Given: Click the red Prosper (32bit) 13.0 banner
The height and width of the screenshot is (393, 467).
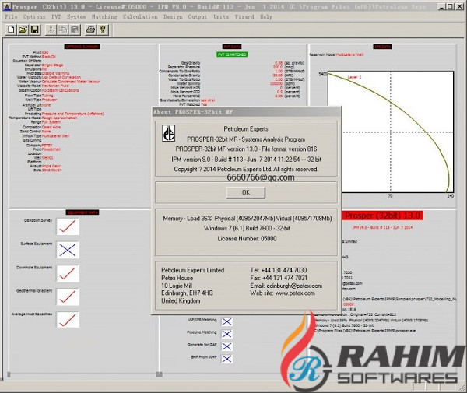Looking at the screenshot, I should (383, 216).
